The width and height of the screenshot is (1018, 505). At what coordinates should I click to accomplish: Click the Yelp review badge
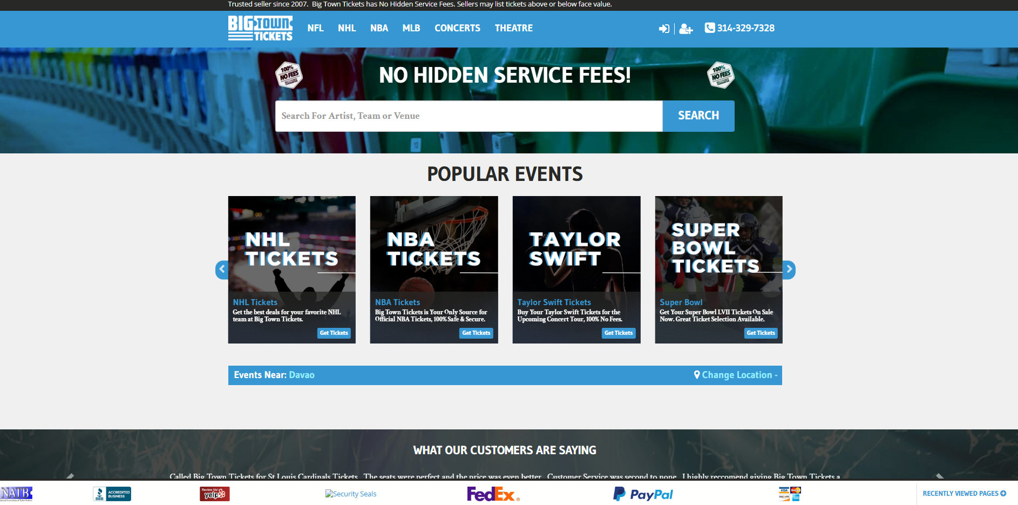215,494
